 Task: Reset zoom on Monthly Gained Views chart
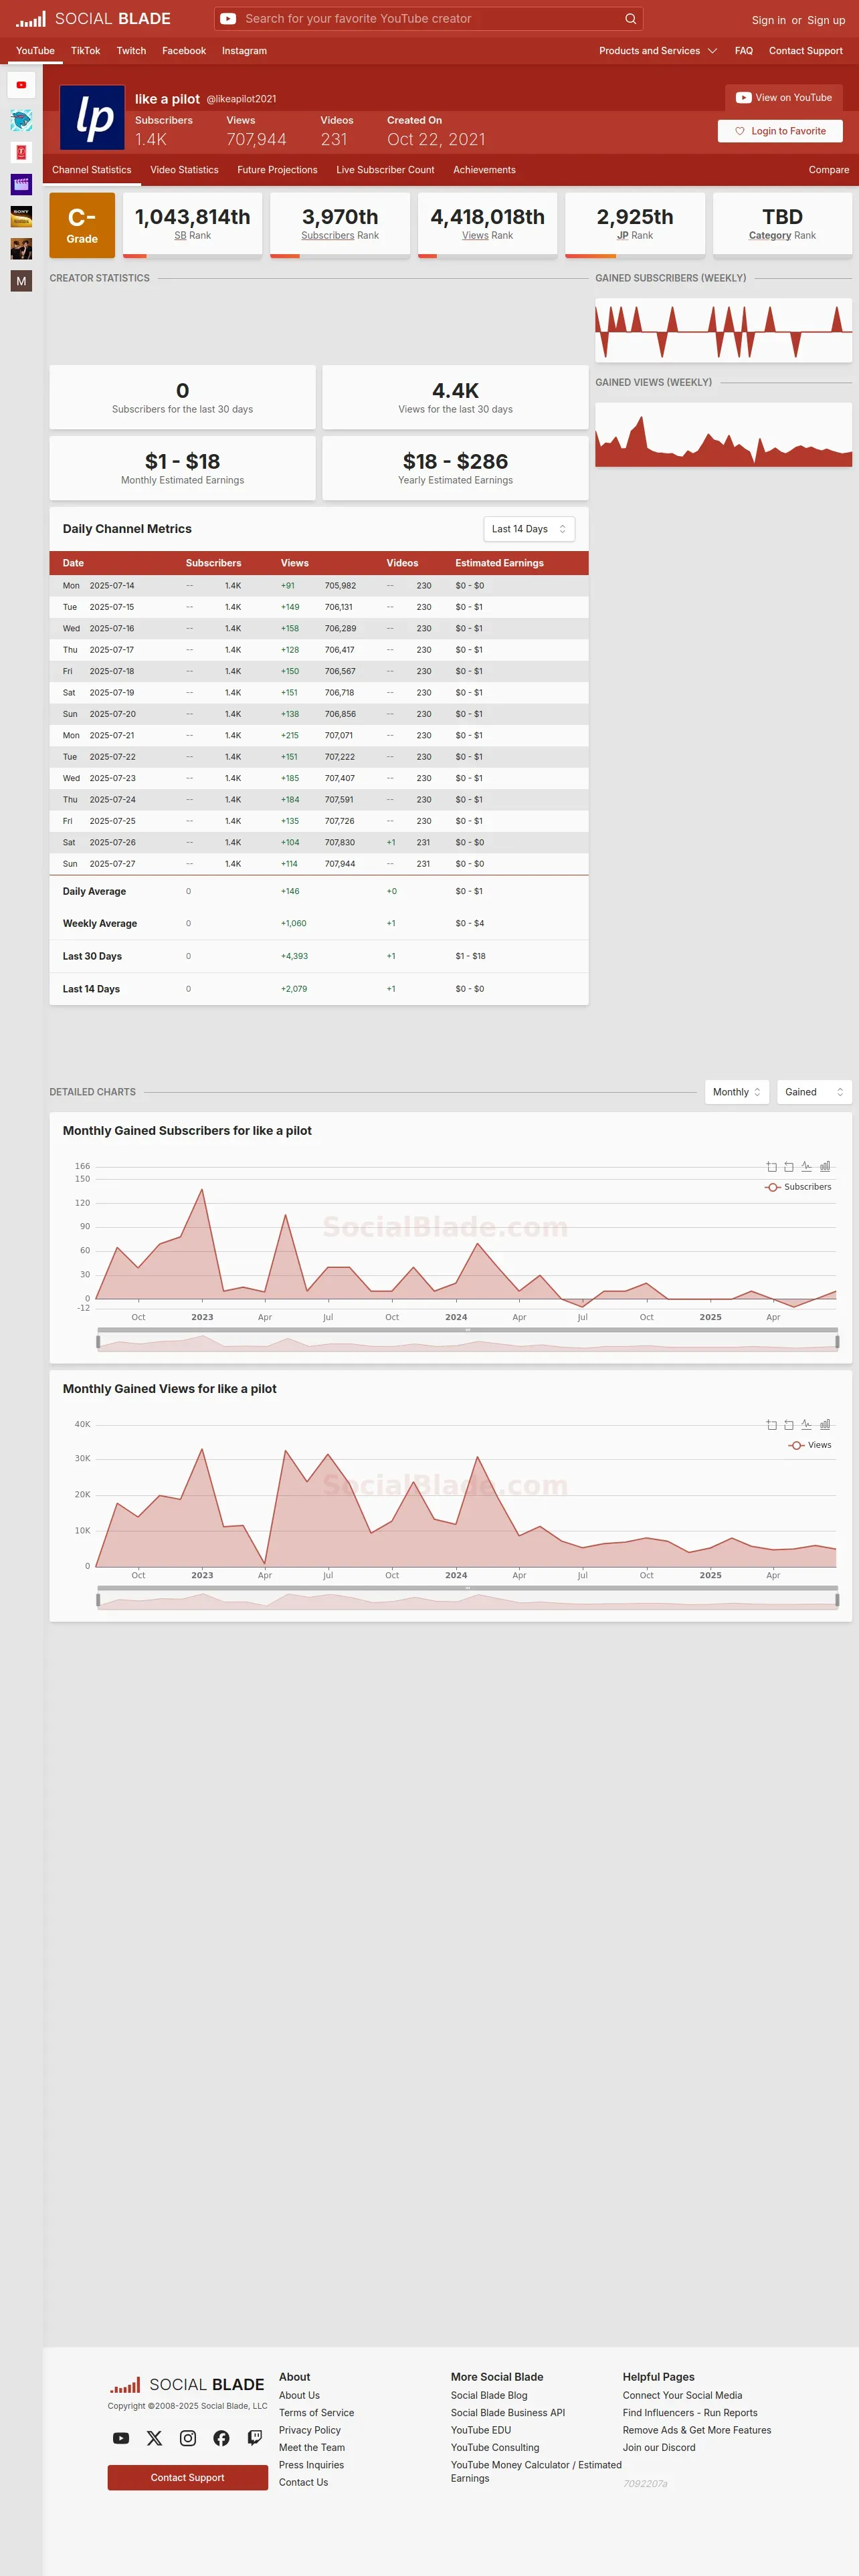point(789,1425)
